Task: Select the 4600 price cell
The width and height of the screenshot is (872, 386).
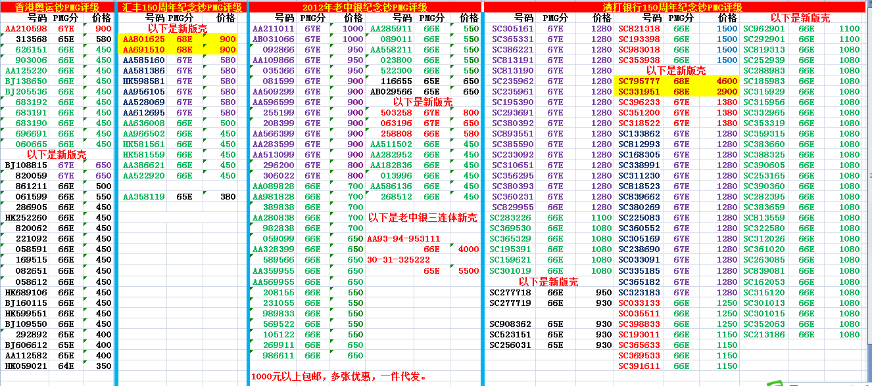Action: [x=727, y=81]
